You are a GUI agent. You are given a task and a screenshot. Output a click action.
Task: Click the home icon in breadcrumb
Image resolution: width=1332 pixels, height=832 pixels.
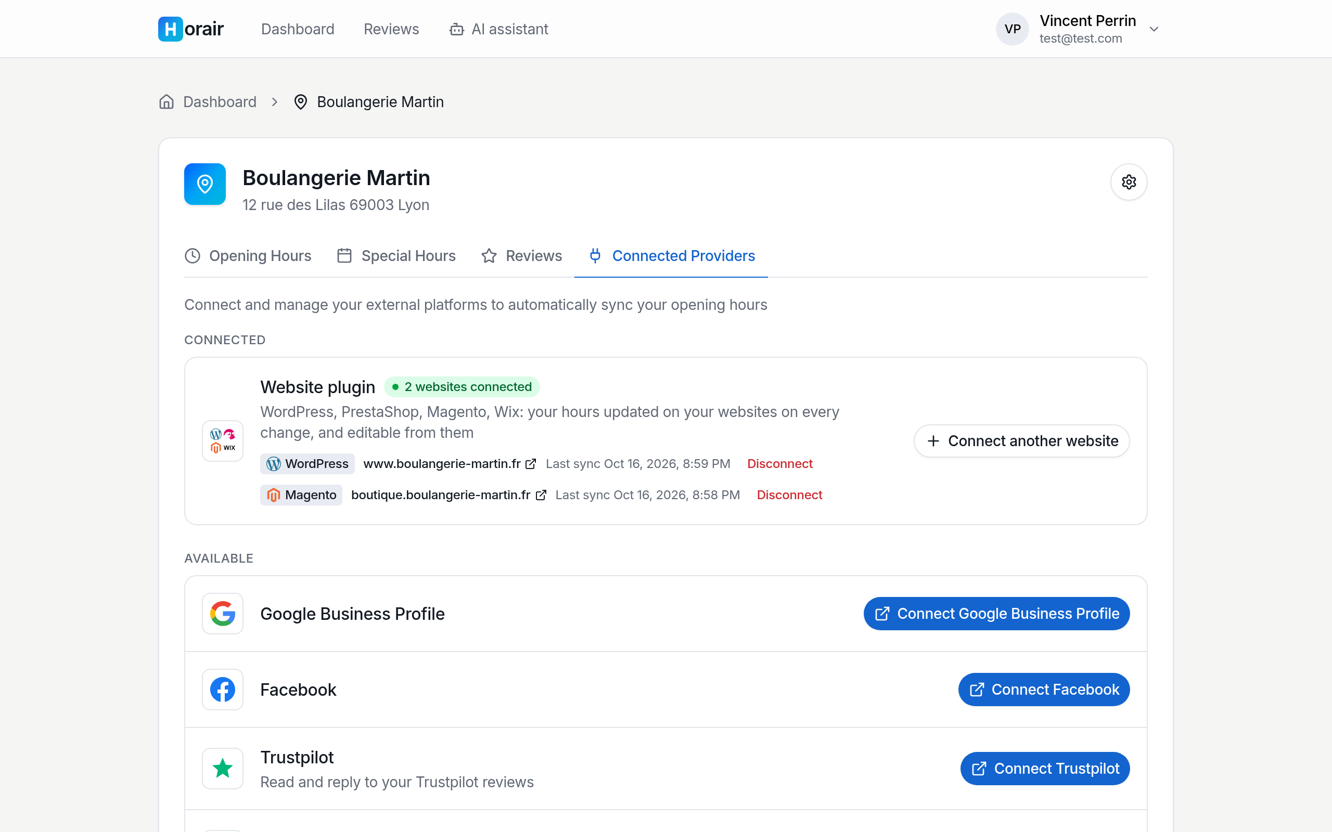coord(166,102)
